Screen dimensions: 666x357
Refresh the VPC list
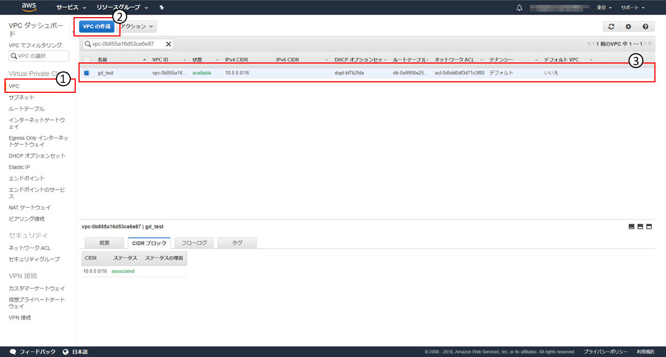pyautogui.click(x=611, y=27)
